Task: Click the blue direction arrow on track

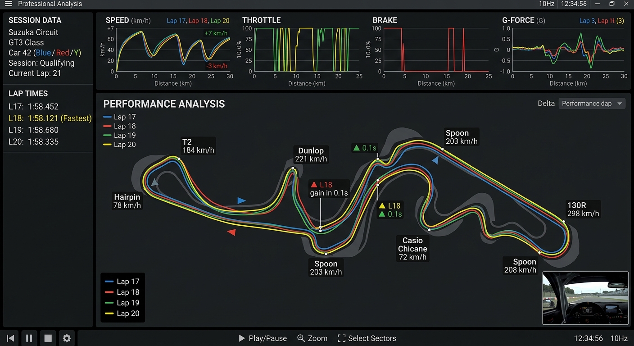Action: click(241, 200)
